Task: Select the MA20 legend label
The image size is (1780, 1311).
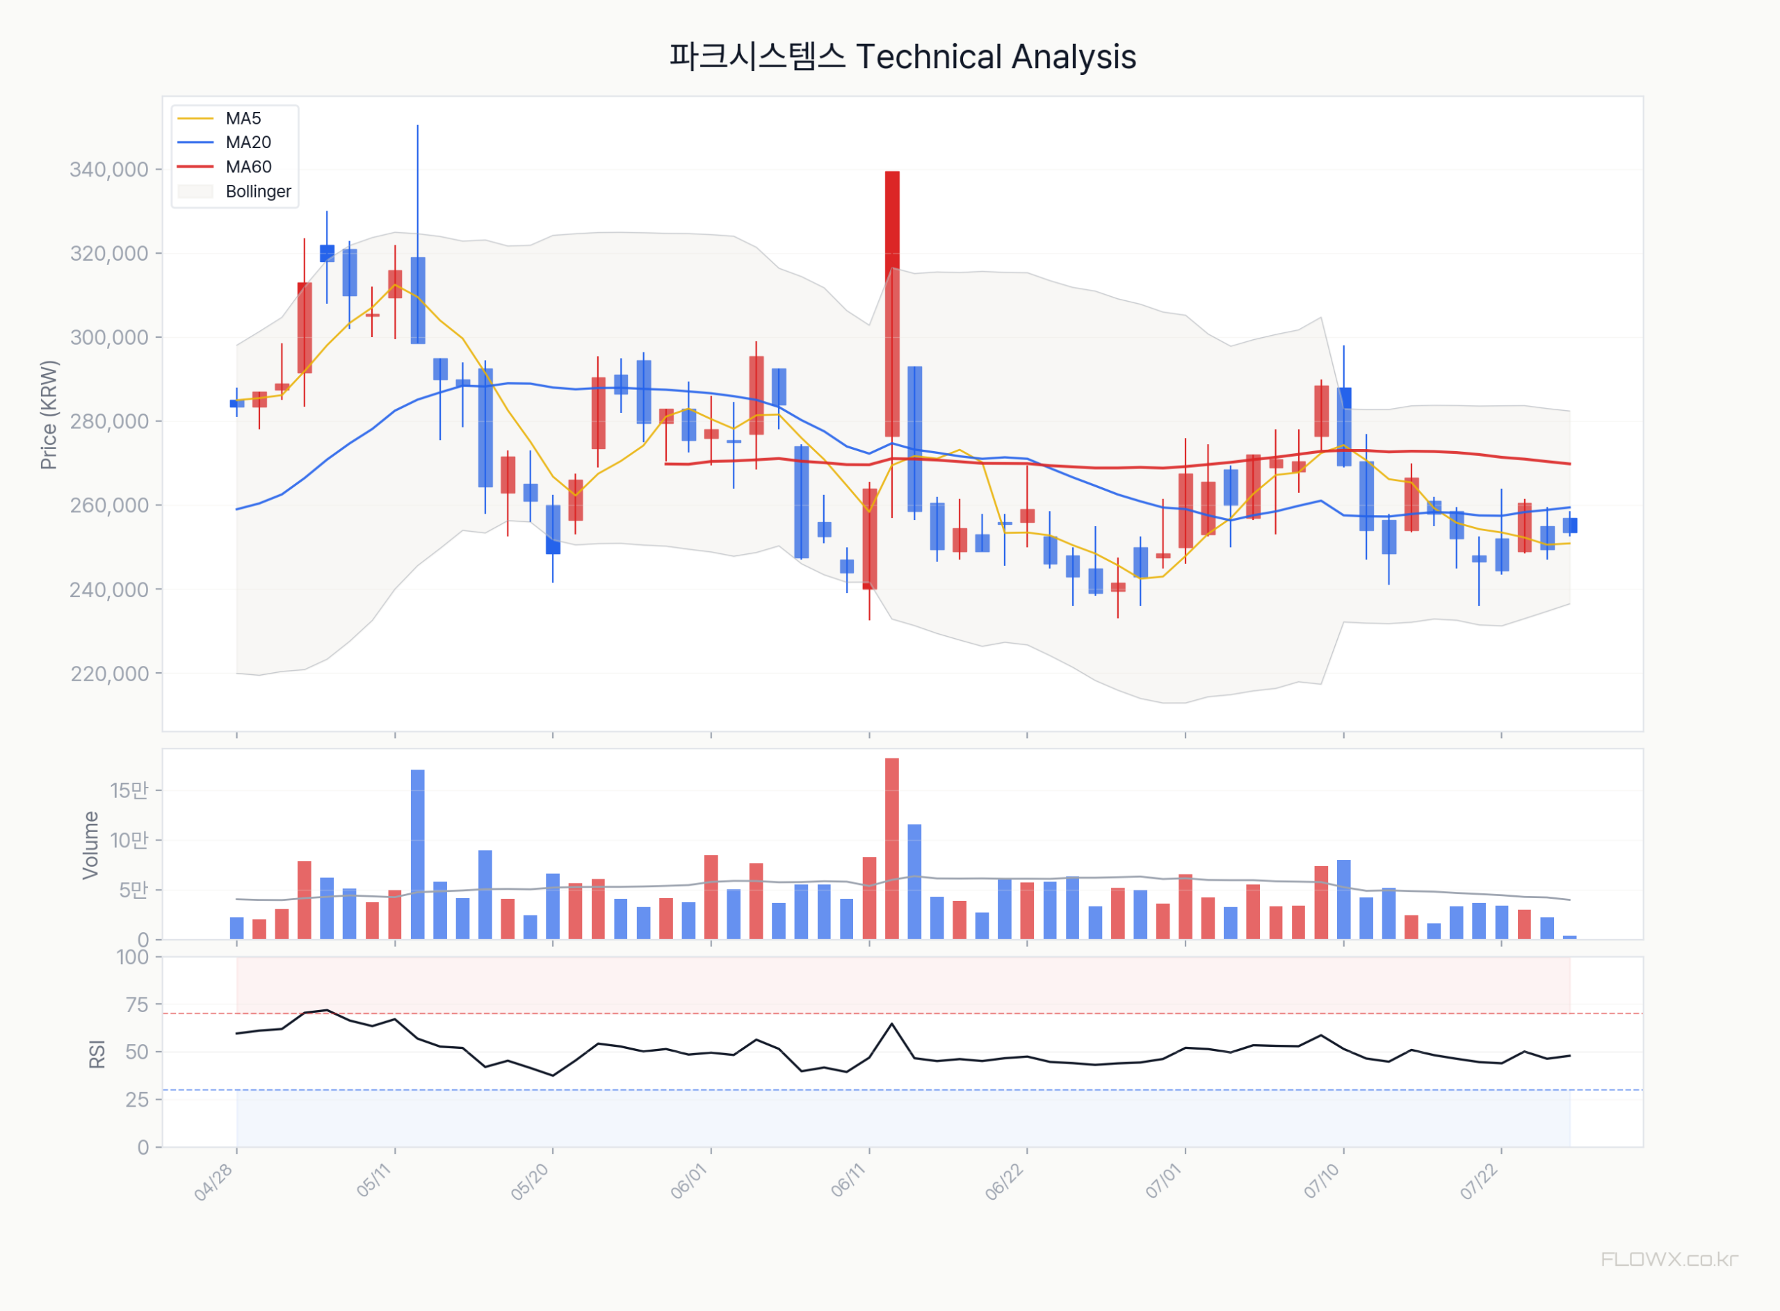Action: [x=248, y=142]
